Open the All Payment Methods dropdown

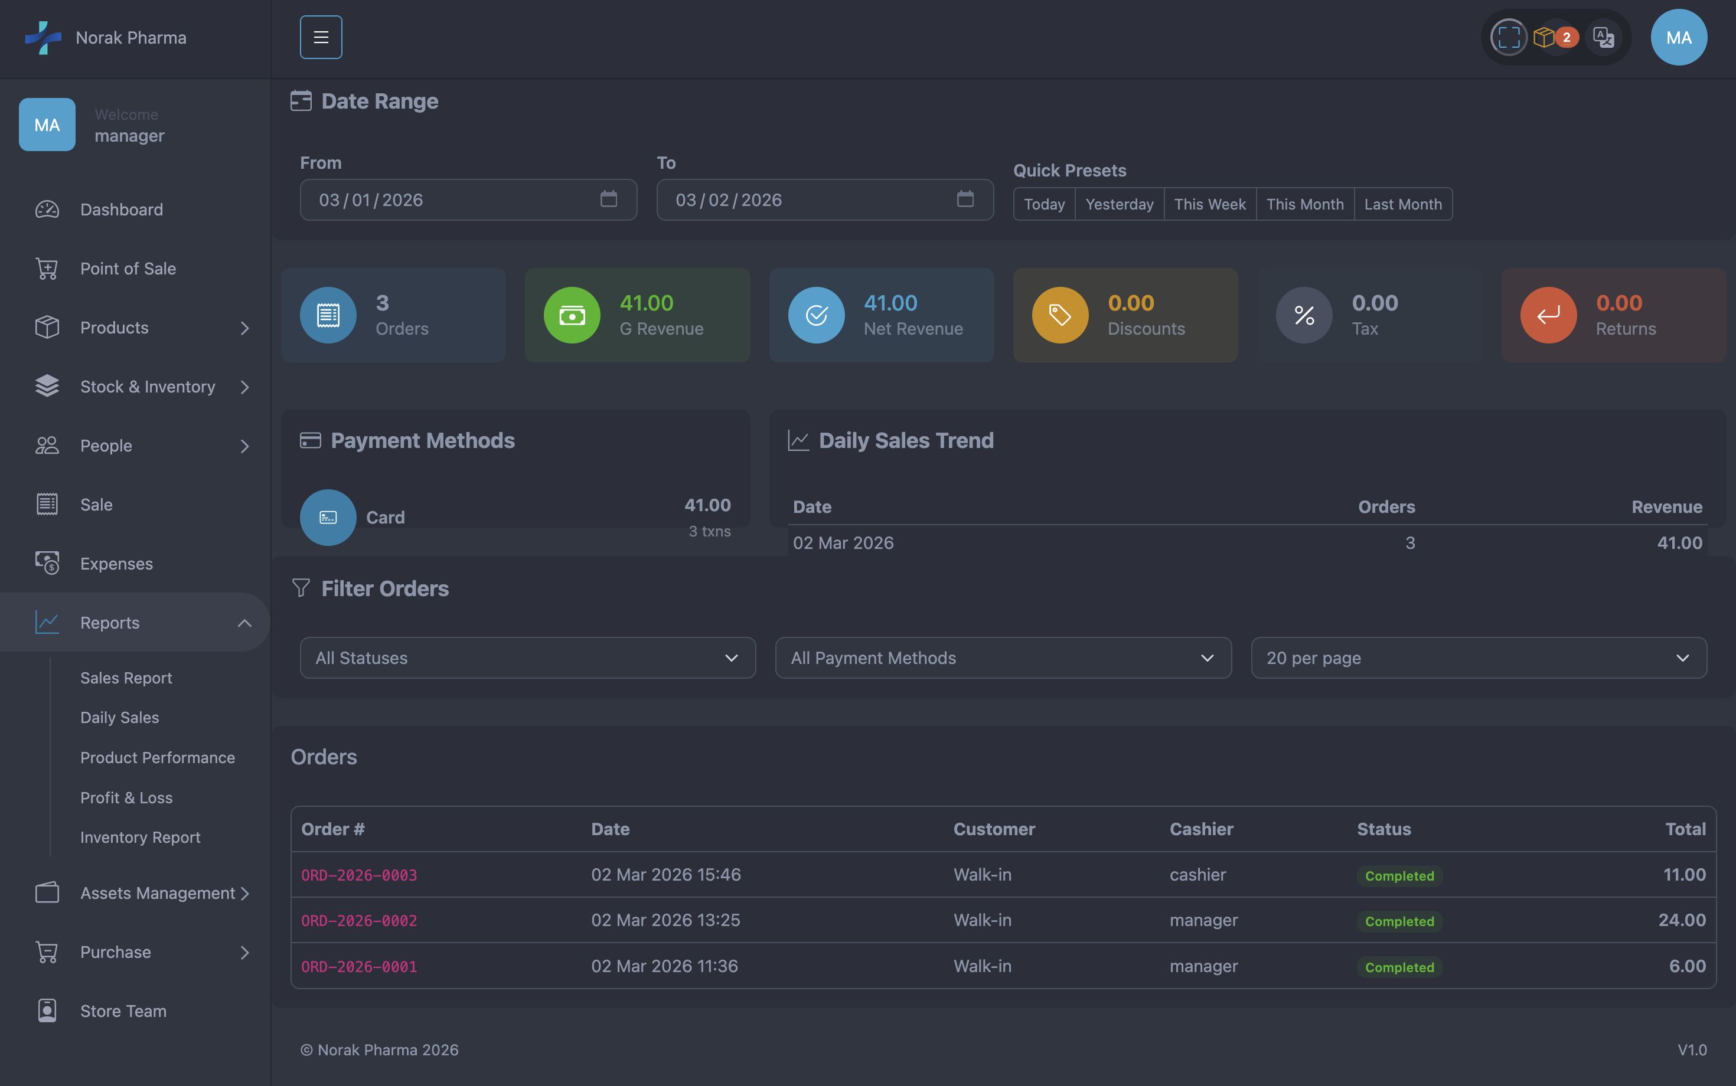pos(1003,658)
